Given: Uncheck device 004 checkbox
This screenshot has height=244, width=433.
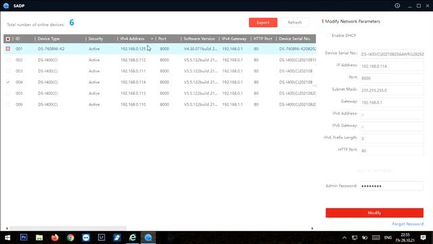Looking at the screenshot, I should click(x=8, y=82).
